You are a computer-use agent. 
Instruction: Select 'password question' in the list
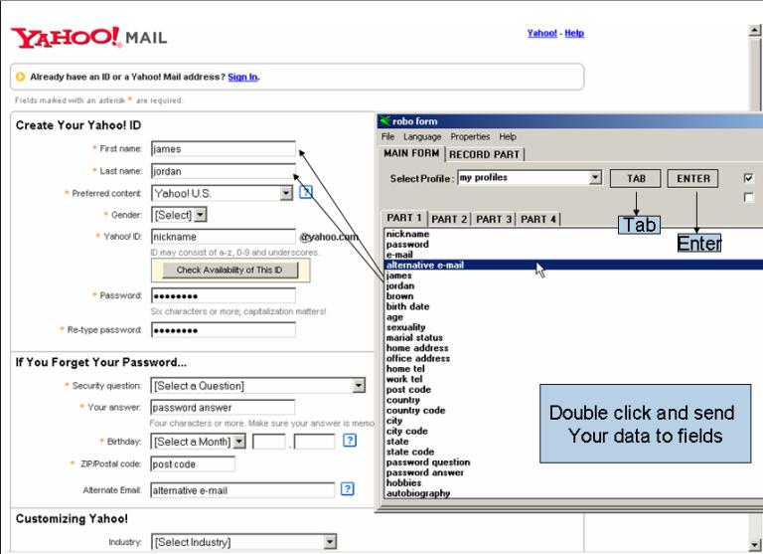[x=428, y=462]
